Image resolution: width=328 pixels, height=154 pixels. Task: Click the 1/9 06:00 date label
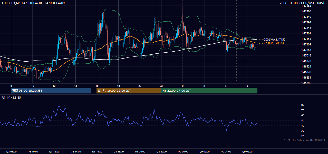pyautogui.click(x=247, y=152)
